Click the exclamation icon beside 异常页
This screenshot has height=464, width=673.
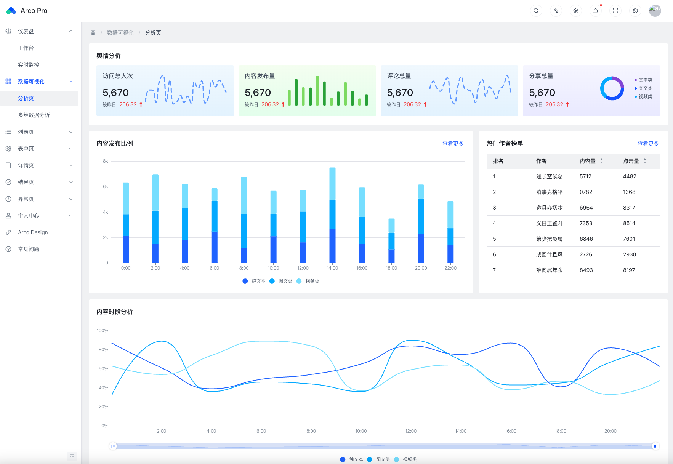point(8,199)
